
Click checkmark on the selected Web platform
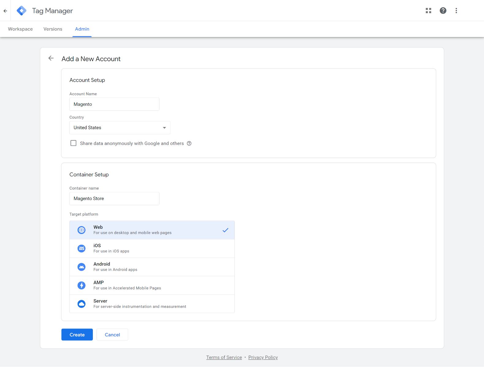coord(225,230)
